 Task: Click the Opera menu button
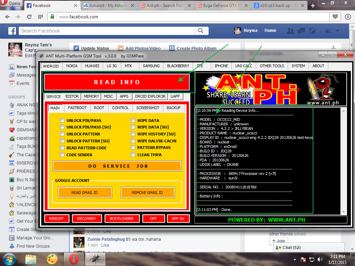coord(11,4)
